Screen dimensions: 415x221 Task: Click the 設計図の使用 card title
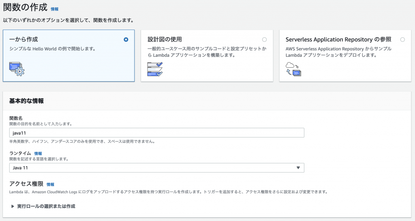click(x=165, y=39)
